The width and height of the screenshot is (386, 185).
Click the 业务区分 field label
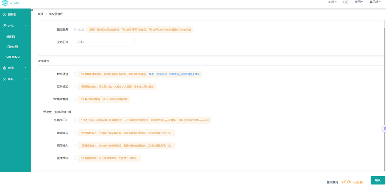pos(63,42)
